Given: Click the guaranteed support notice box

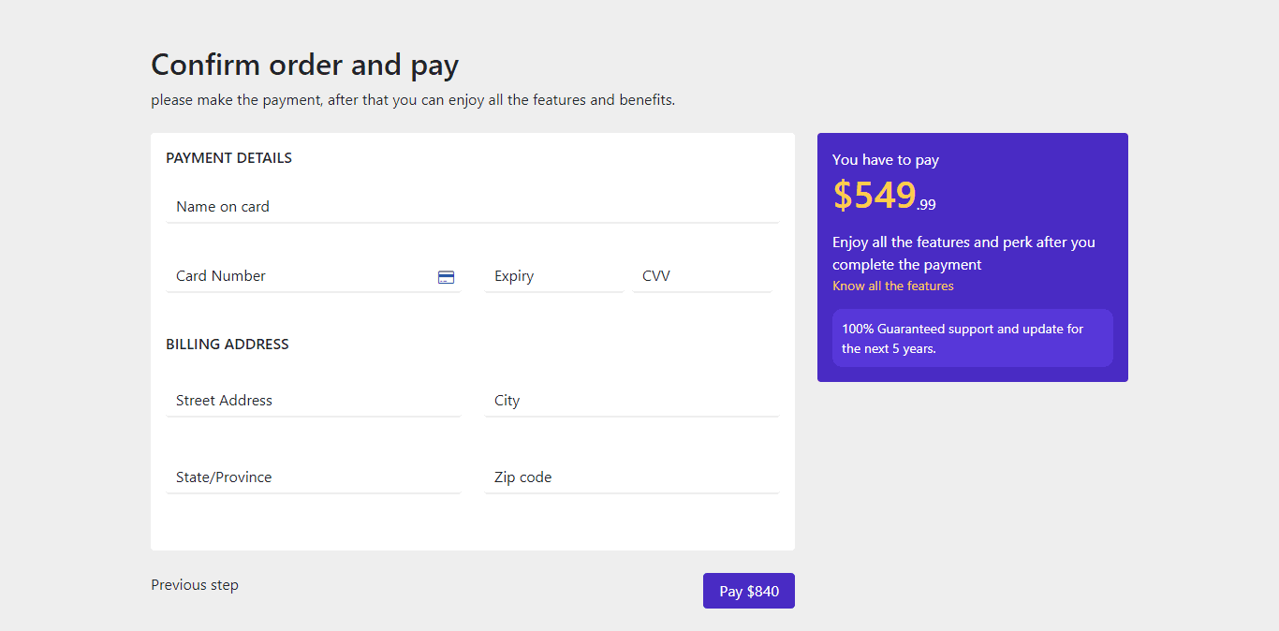Looking at the screenshot, I should (x=972, y=338).
